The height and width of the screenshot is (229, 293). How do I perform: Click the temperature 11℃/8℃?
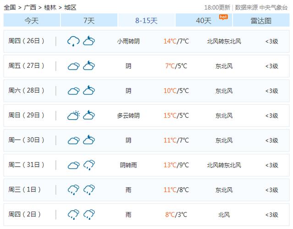(x=176, y=190)
